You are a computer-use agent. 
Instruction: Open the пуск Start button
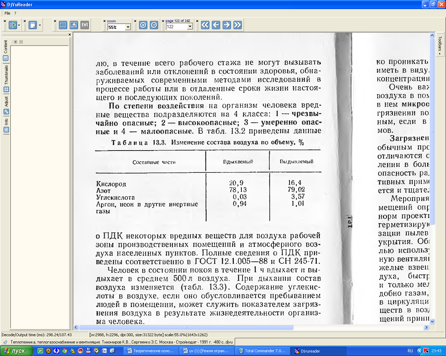[x=16, y=351]
